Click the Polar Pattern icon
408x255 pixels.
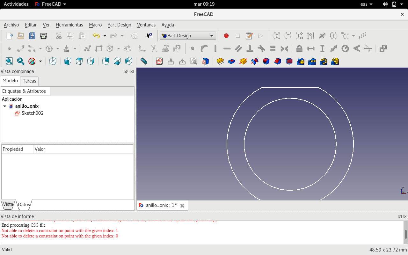point(324,61)
